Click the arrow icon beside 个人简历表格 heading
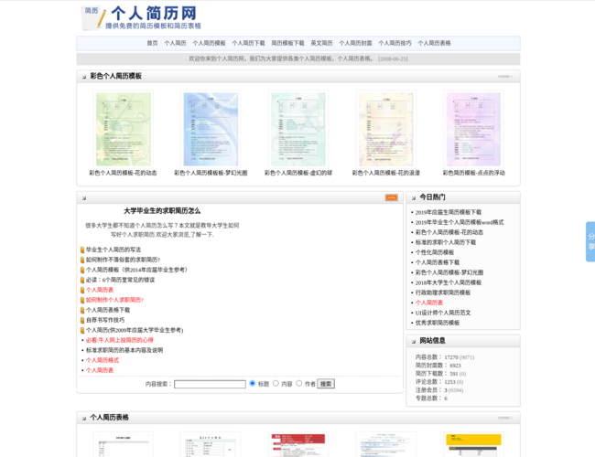 (x=84, y=419)
